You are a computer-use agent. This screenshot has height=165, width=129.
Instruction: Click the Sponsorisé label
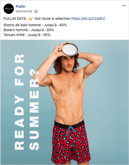point(24,11)
